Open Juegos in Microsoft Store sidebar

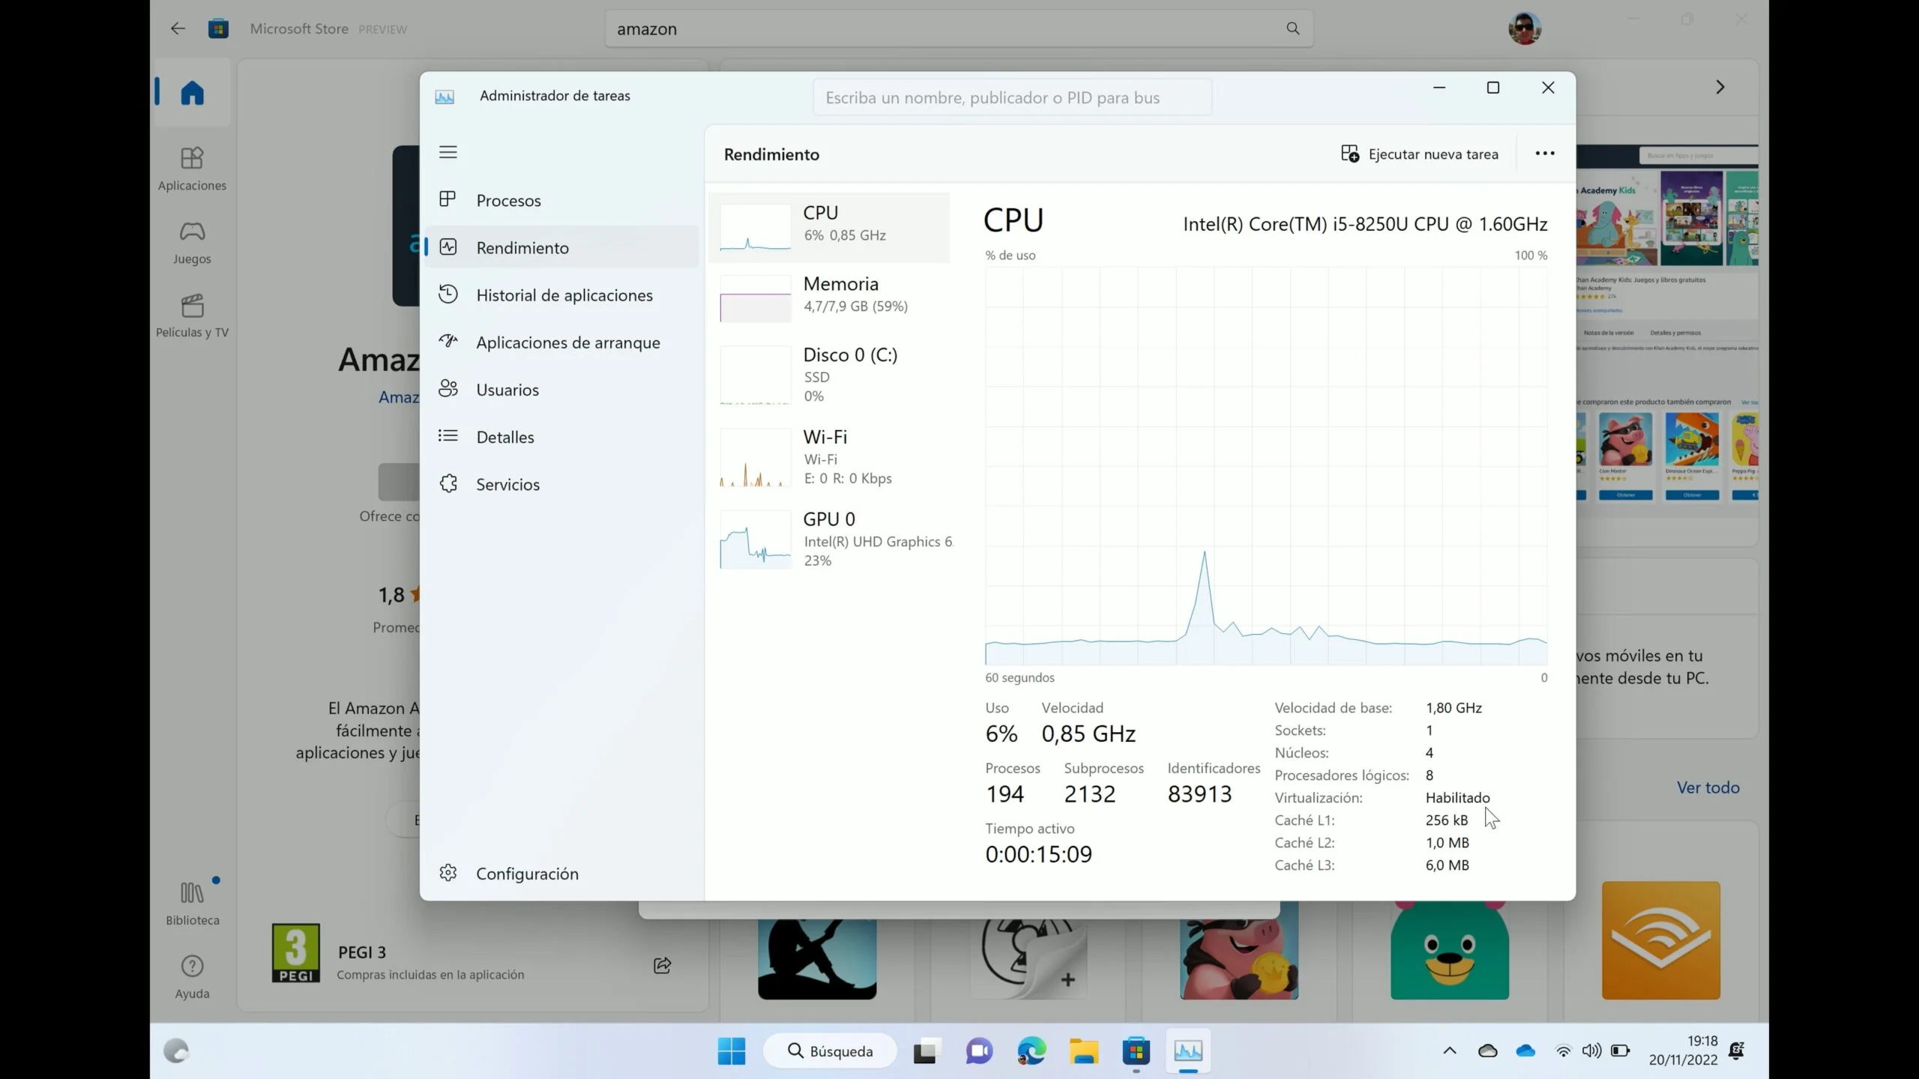[192, 243]
